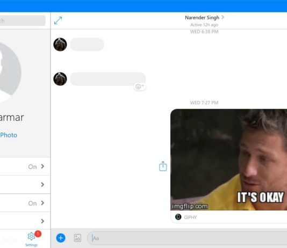
Task: Click the search field in the sidebar
Action: point(23,20)
